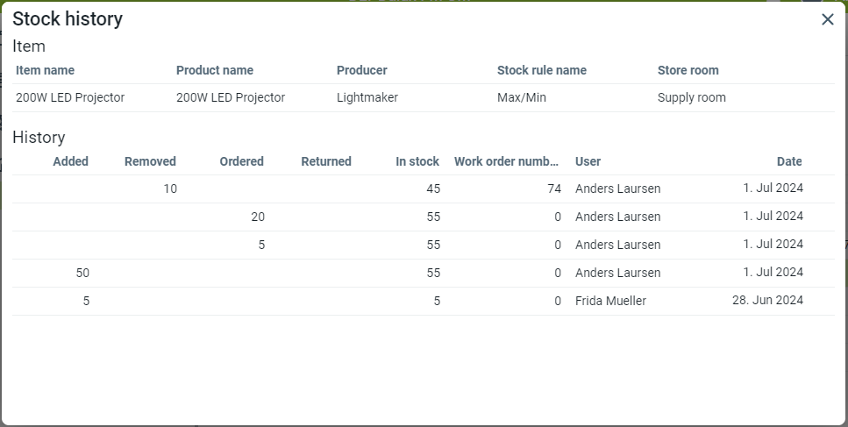
Task: Click the Ordered column header
Action: pos(241,161)
